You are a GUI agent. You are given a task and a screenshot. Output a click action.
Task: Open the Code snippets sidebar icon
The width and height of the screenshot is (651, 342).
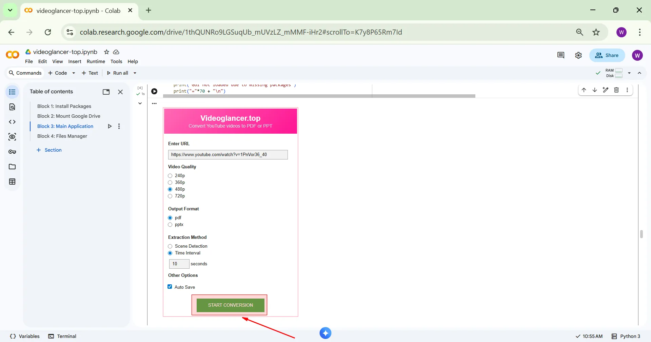12,122
